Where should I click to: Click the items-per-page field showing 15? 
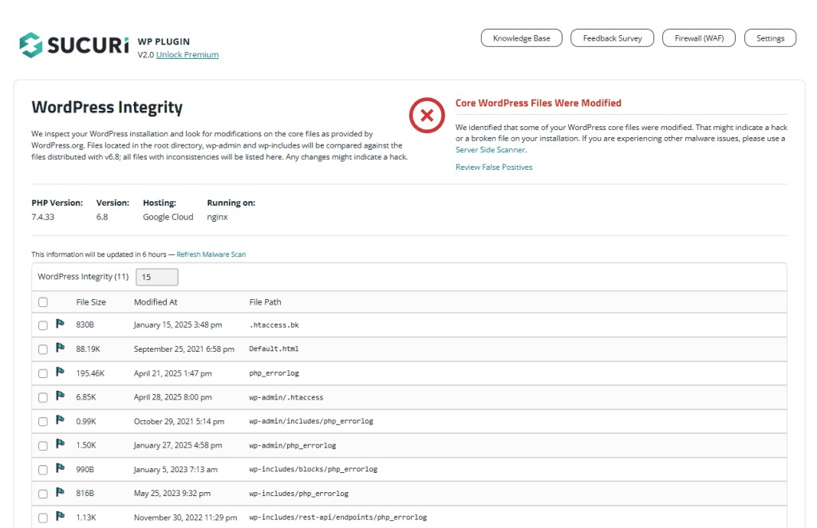[157, 277]
